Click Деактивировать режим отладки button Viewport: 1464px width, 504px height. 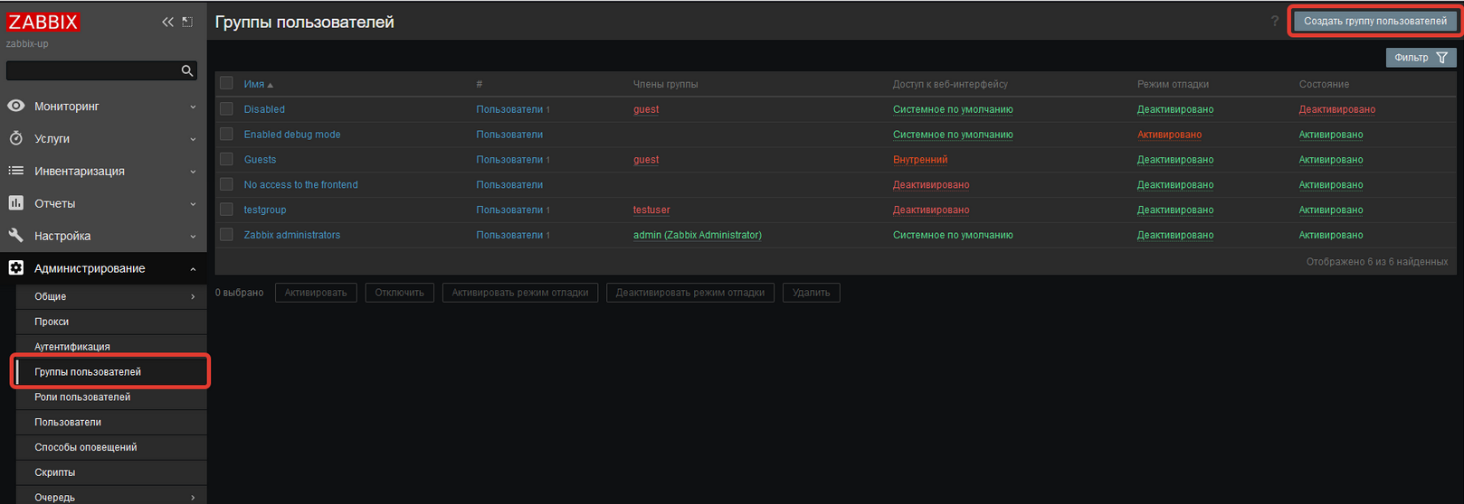(x=690, y=293)
